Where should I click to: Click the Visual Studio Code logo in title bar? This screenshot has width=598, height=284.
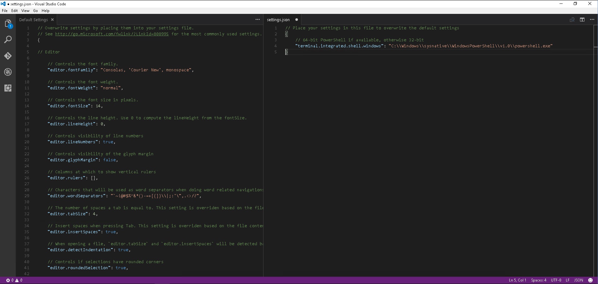(x=3, y=4)
